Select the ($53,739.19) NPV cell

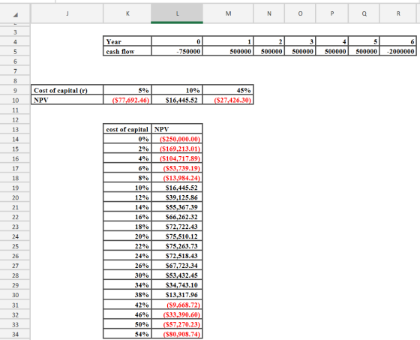tap(177, 168)
